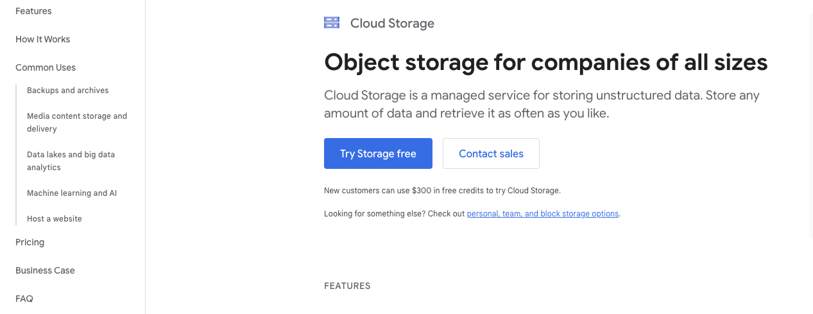The image size is (813, 314).
Task: Click the Cloud Storage description paragraph
Action: tap(542, 105)
